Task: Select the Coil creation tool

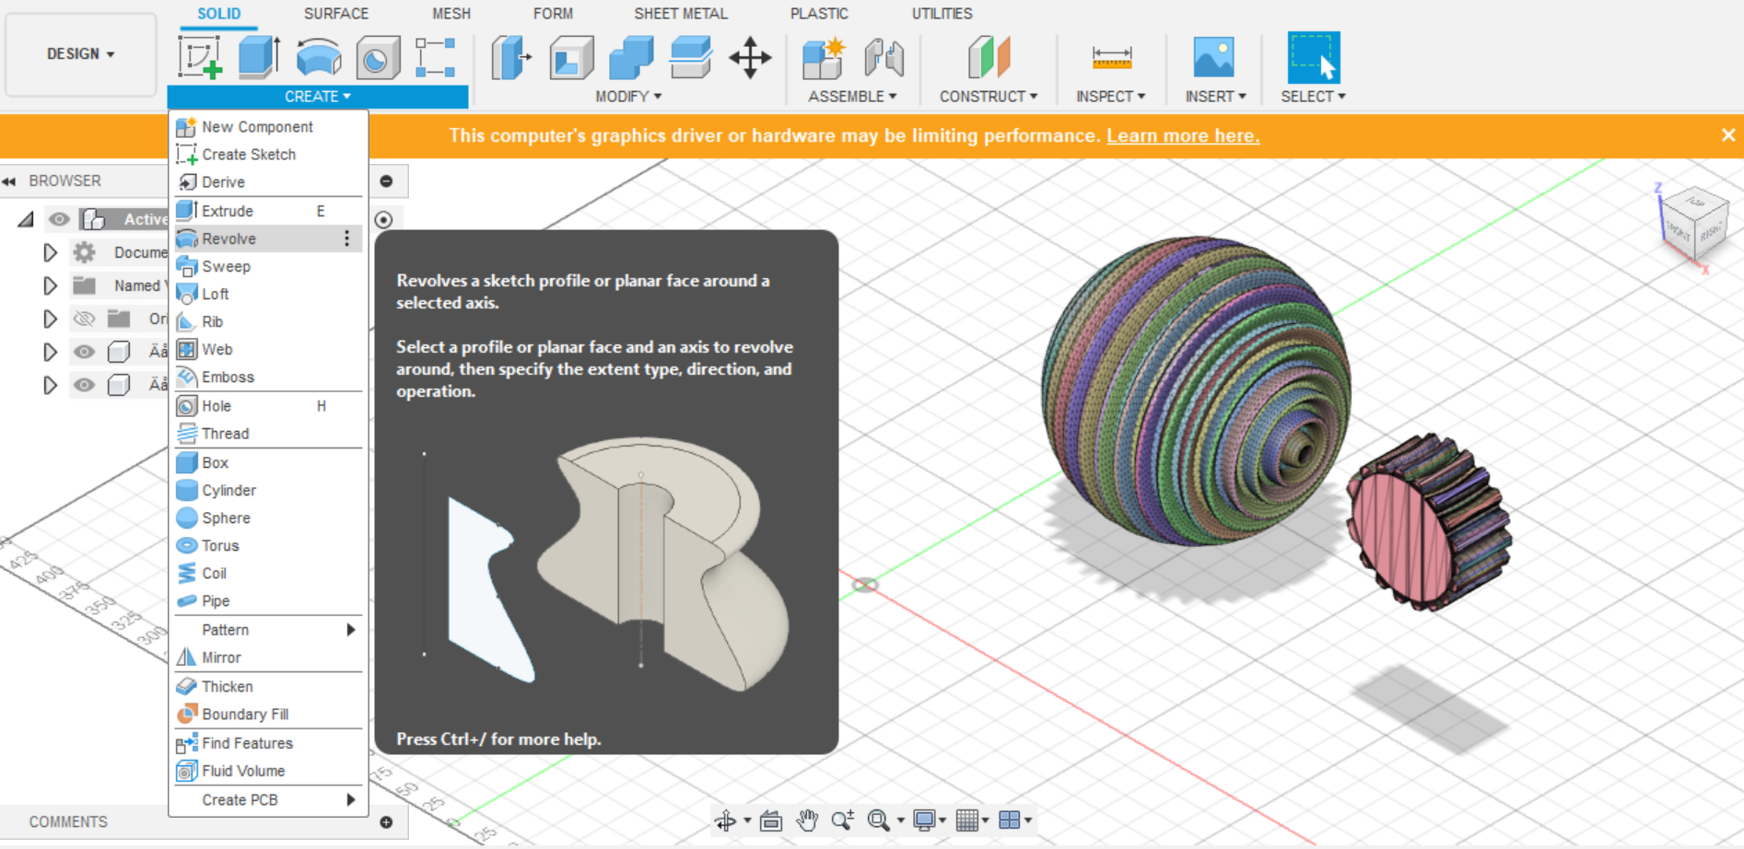Action: 213,573
